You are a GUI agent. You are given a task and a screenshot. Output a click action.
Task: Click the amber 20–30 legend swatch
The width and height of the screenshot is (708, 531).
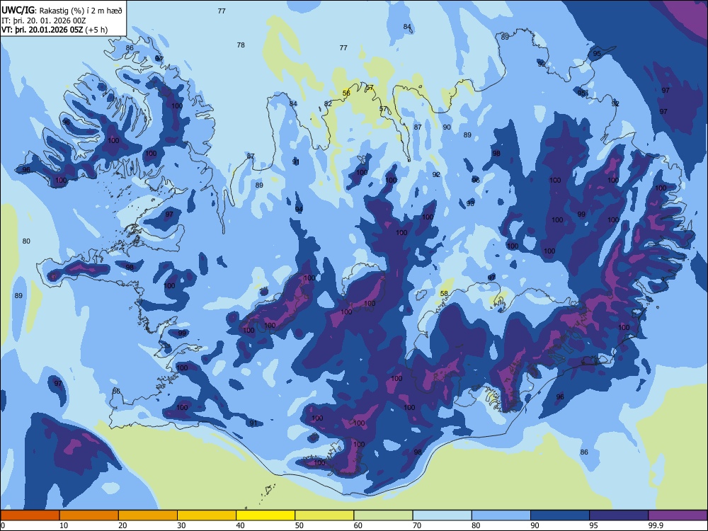(x=148, y=515)
